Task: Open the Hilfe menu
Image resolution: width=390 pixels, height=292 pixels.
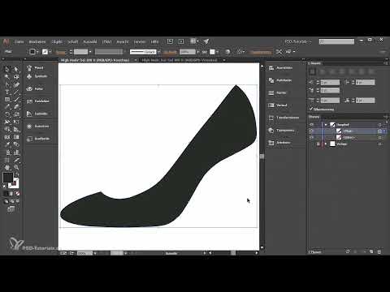Action: [154, 42]
